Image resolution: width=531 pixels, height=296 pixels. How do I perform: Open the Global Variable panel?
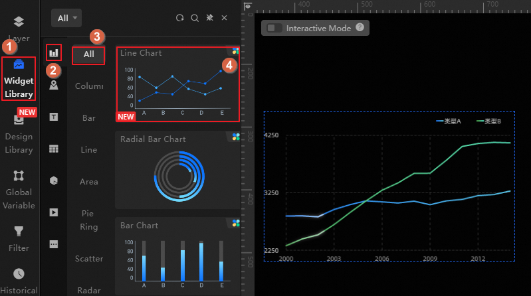[19, 190]
